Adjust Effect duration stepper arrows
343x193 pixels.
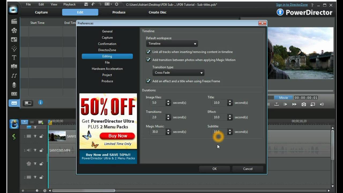point(230,117)
